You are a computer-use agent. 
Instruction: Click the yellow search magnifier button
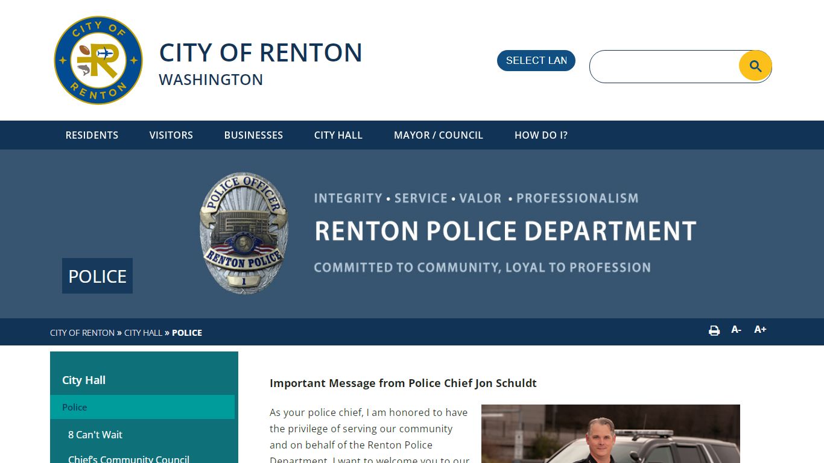pos(755,66)
